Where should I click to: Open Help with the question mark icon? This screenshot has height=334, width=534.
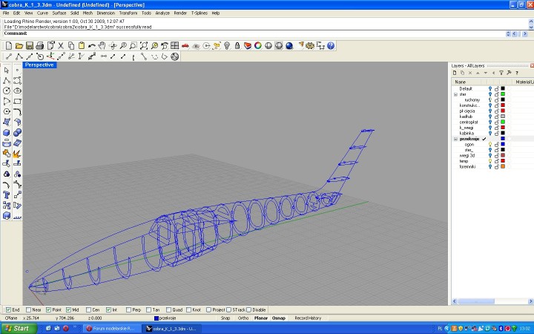click(331, 46)
